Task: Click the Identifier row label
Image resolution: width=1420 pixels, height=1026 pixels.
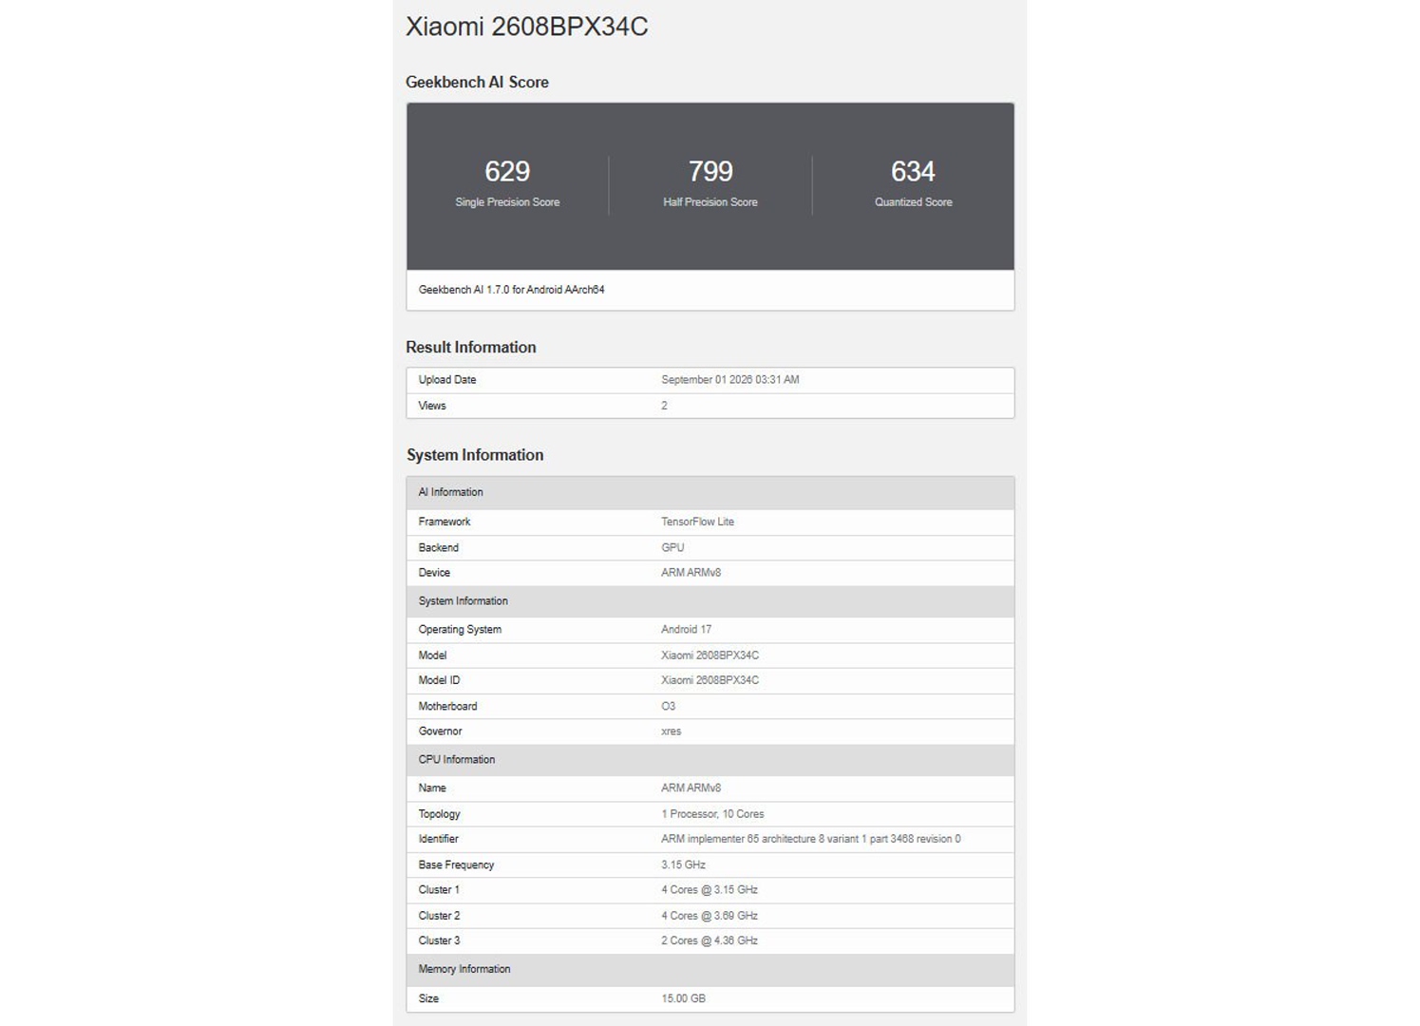Action: tap(438, 839)
